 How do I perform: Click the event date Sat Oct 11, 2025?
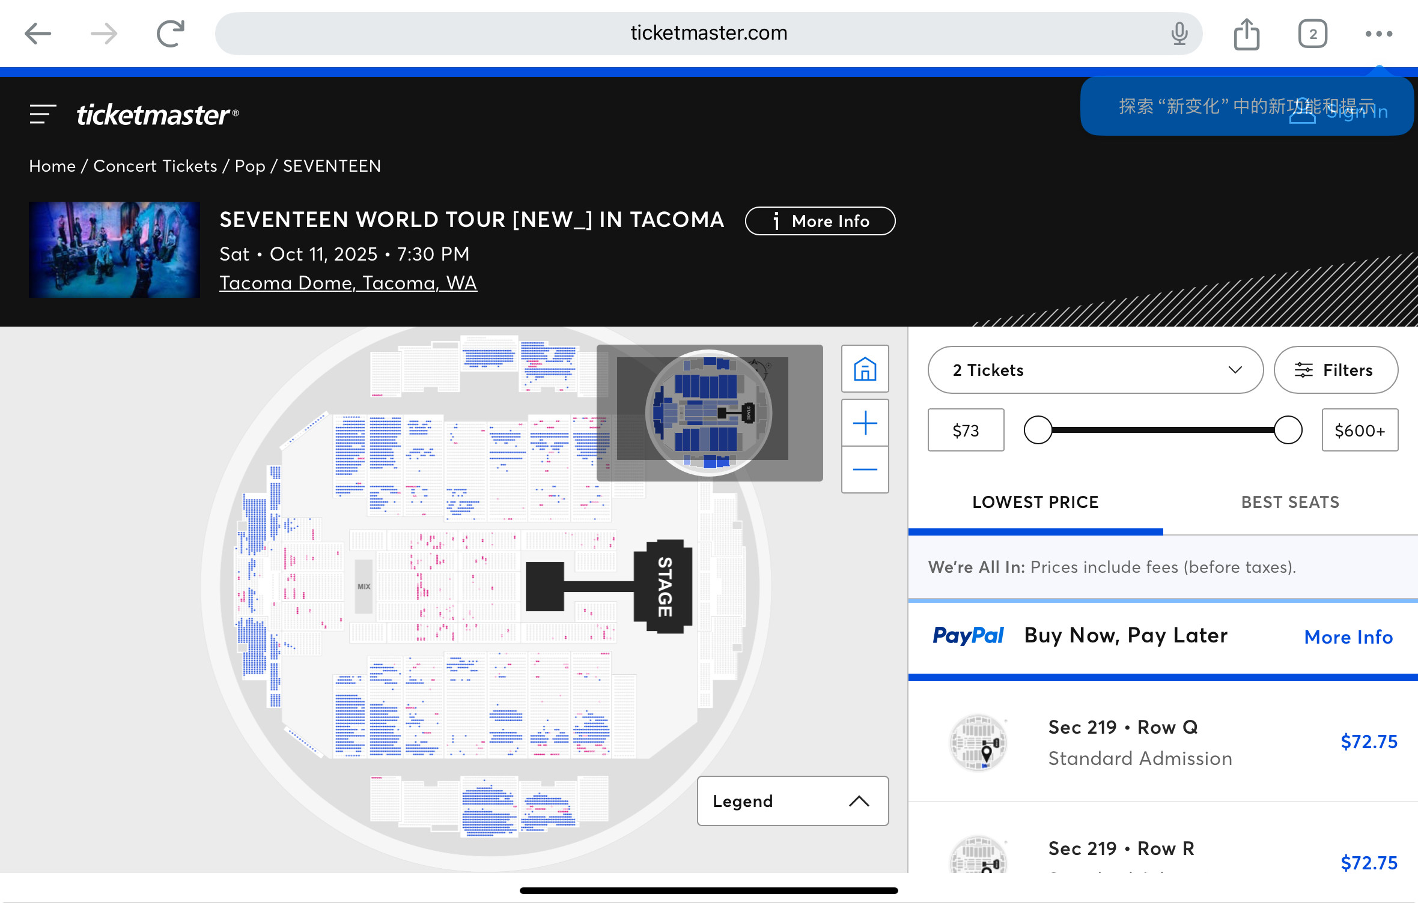tap(344, 254)
